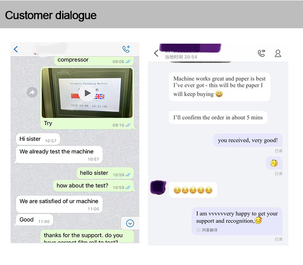303x265 pixels.
Task: Click the blurred contact name header
Action: point(190,48)
